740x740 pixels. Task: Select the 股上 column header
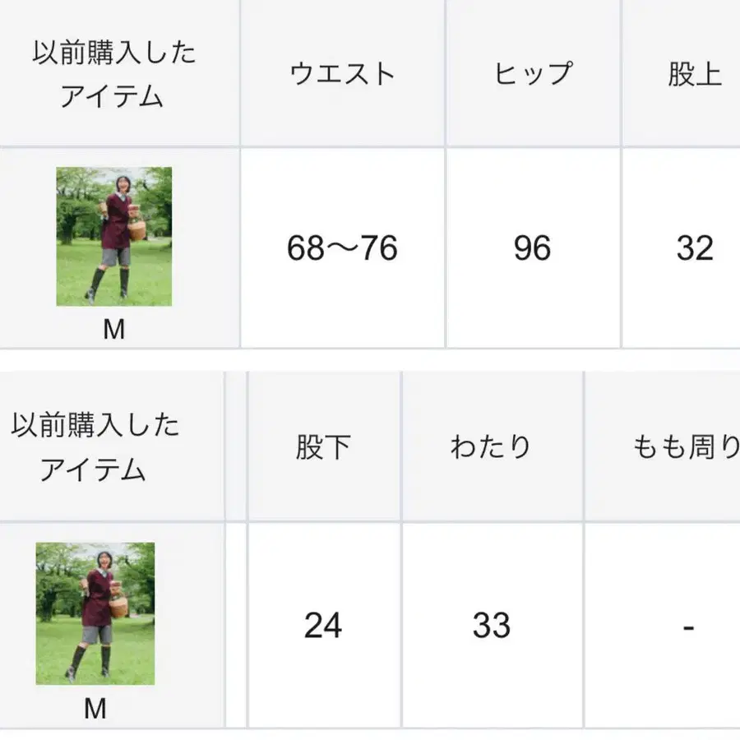click(695, 74)
